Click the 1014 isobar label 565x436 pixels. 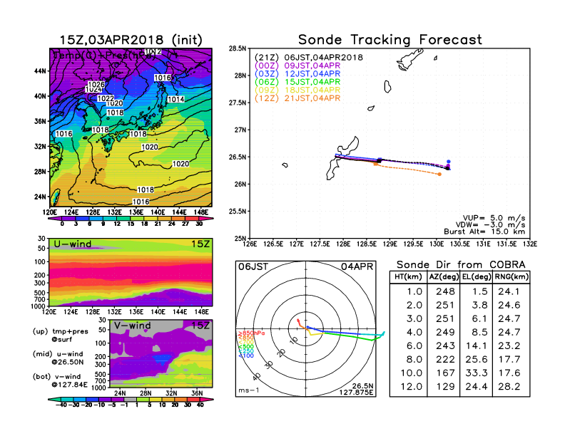[175, 99]
